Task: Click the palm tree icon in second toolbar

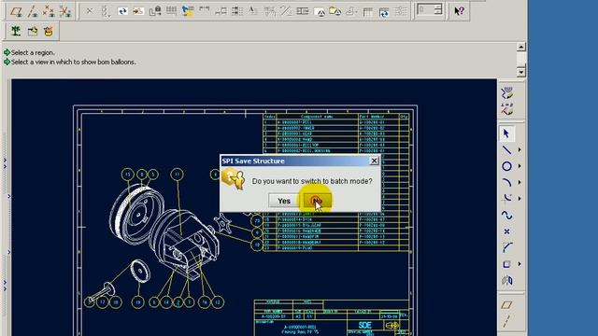Action: 16,31
